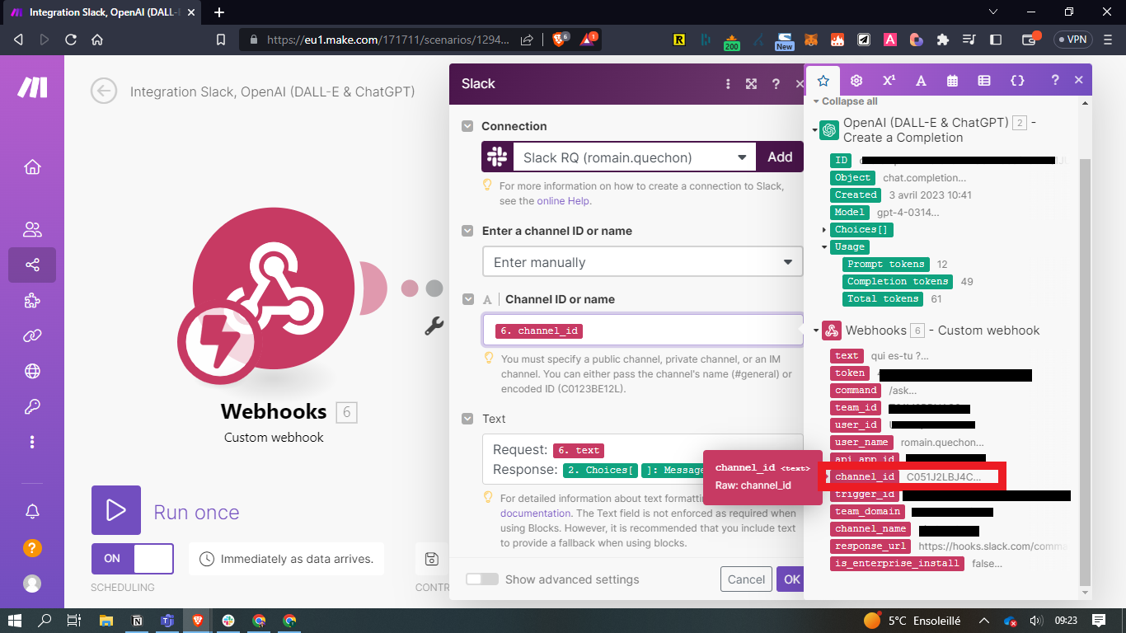Click the Add connection button

pos(779,157)
